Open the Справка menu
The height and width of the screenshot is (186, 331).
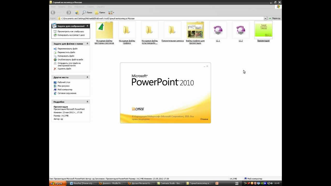[101, 7]
